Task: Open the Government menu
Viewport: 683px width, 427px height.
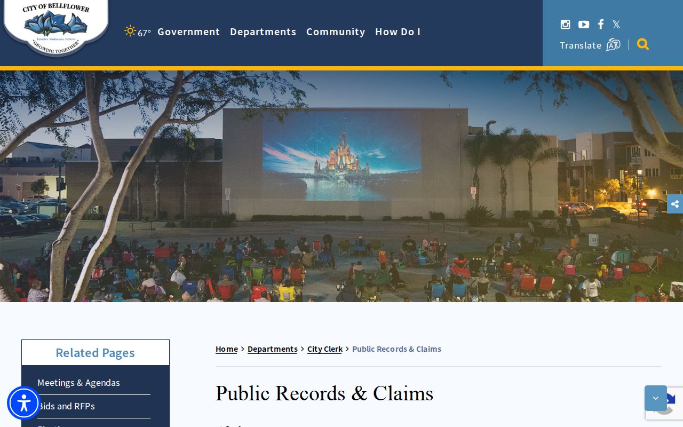Action: pos(189,32)
